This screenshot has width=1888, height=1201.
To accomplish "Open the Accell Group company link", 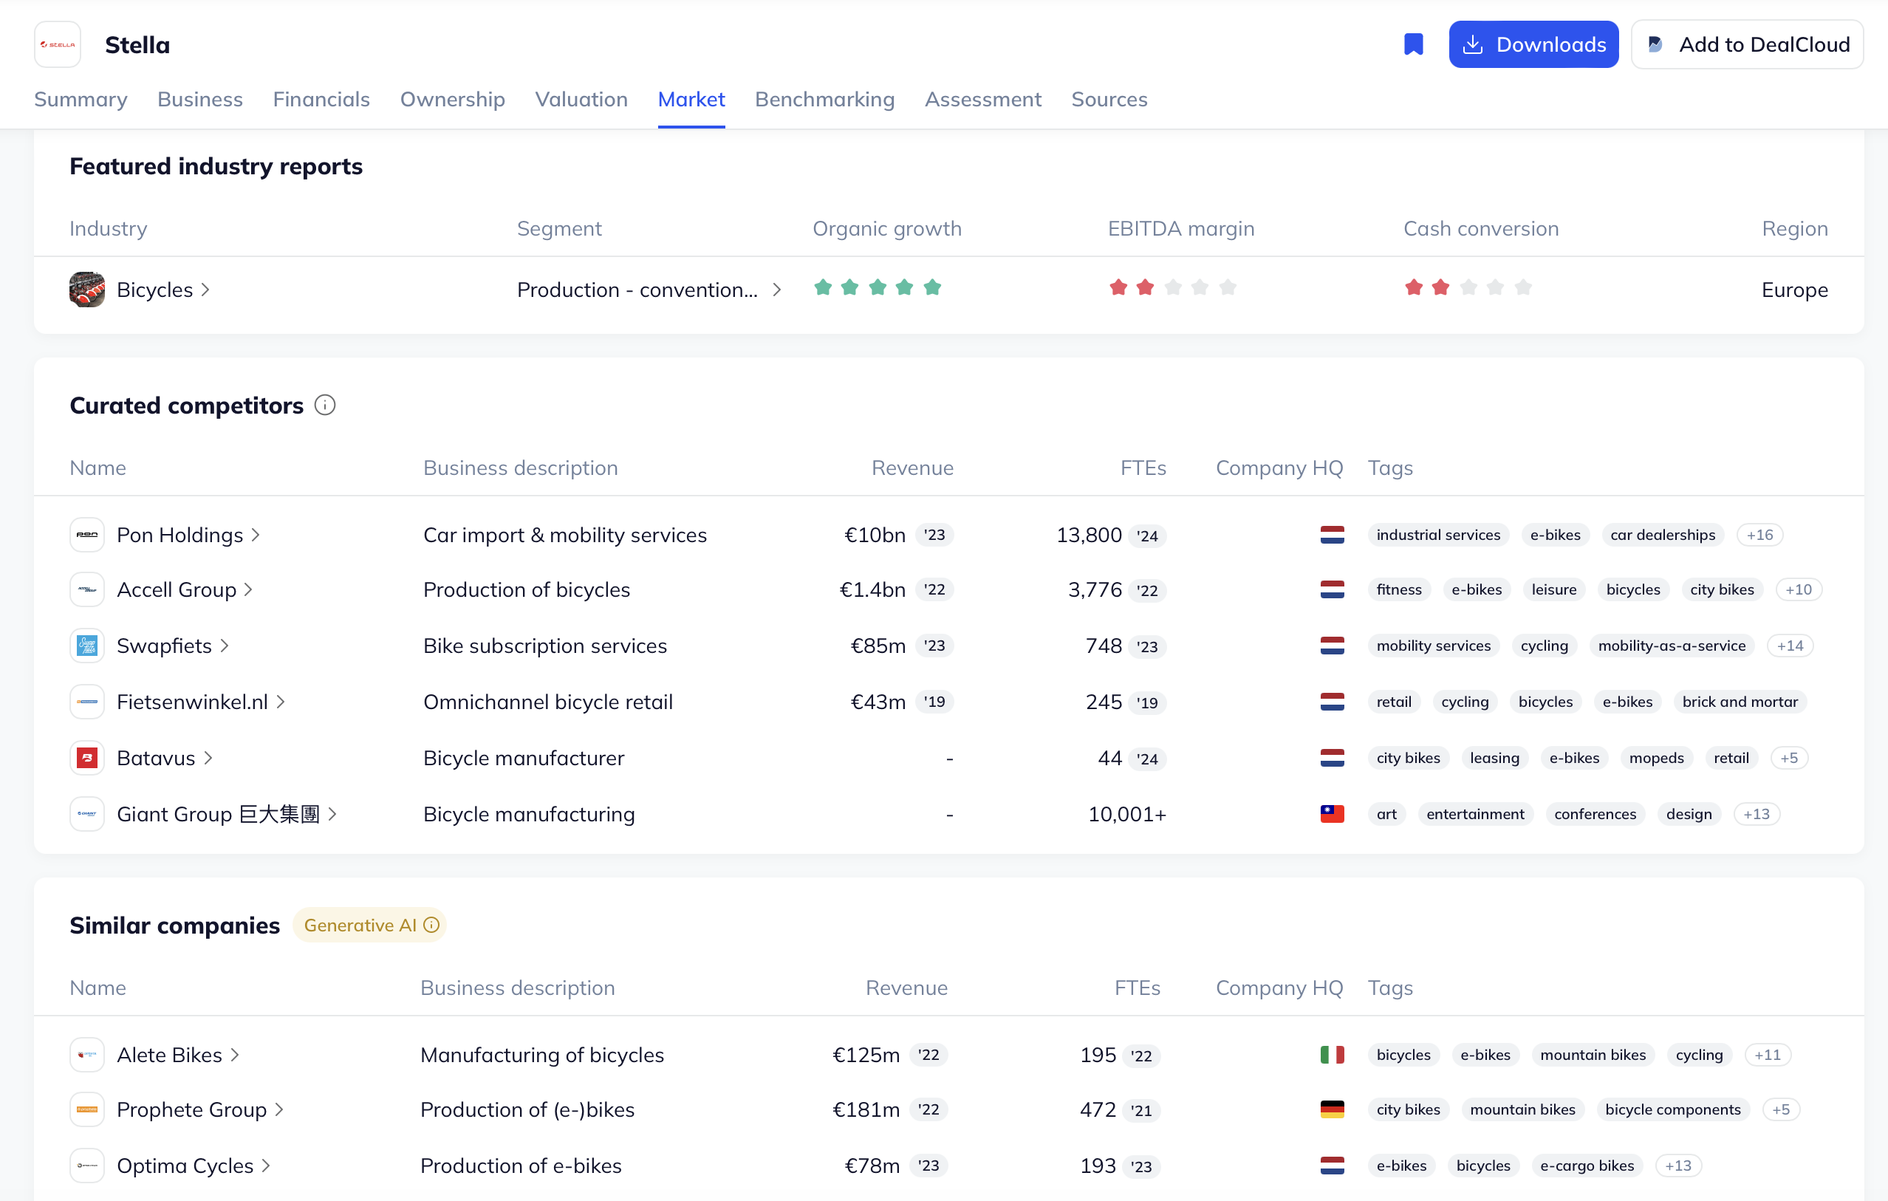I will (x=185, y=589).
